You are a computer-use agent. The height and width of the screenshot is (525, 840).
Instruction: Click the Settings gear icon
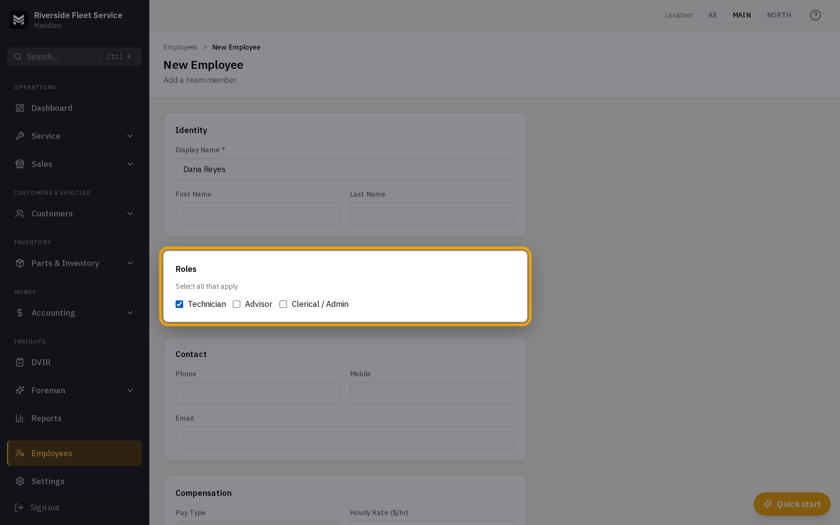[20, 481]
